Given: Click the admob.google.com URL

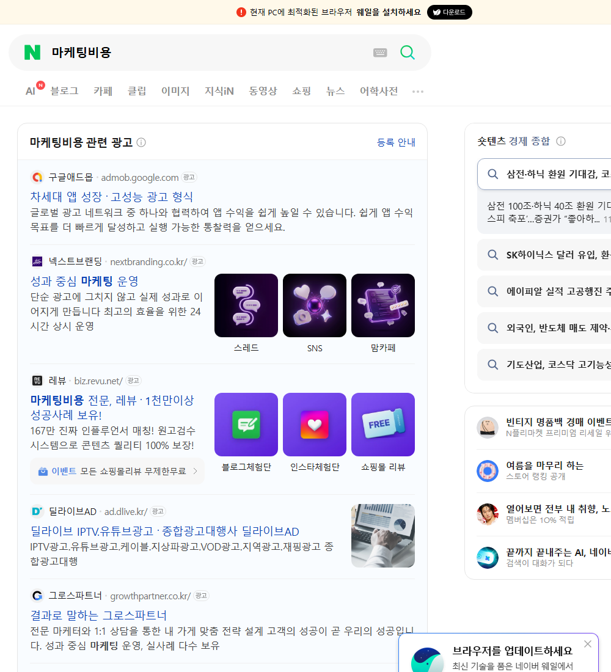Looking at the screenshot, I should click(140, 177).
